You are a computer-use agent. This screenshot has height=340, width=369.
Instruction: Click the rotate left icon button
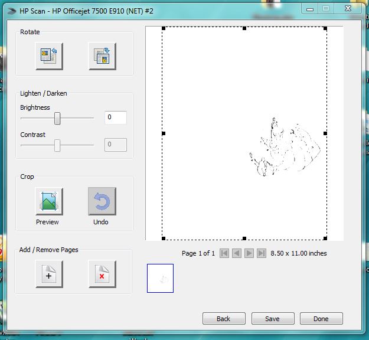click(48, 56)
